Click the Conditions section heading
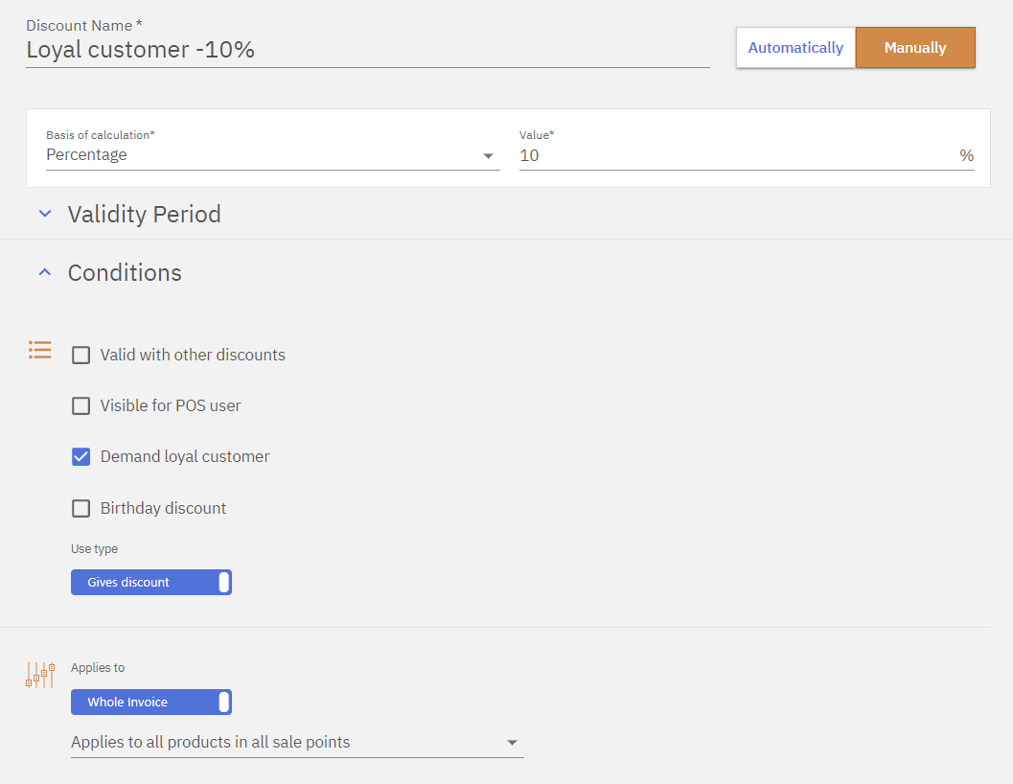Image resolution: width=1013 pixels, height=784 pixels. (125, 273)
